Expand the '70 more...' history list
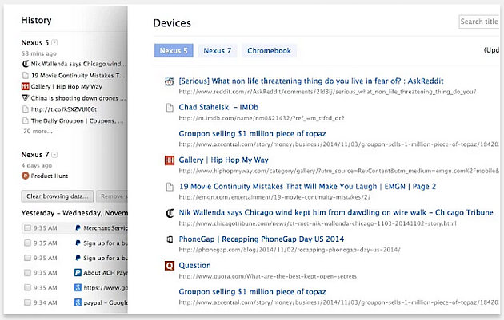 click(x=38, y=131)
